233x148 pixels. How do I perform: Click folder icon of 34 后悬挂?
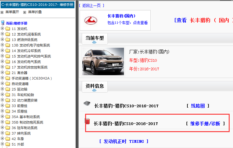coord(8,111)
